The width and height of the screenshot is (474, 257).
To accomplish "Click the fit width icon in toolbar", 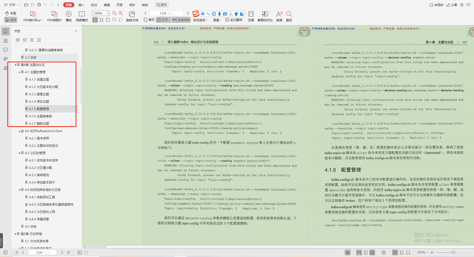I will point(108,20).
